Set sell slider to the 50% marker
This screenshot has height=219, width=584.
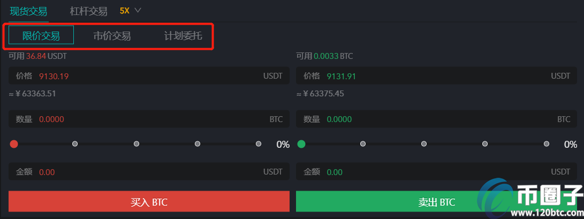(x=424, y=144)
